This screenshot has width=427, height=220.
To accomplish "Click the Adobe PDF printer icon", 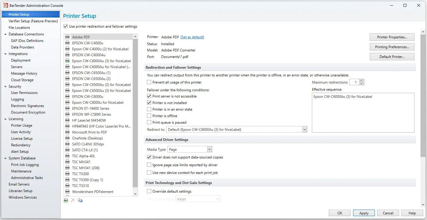I will (67, 37).
